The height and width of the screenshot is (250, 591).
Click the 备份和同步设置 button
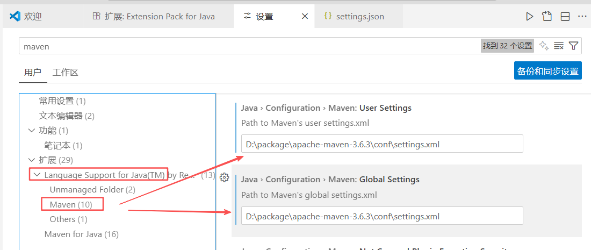pos(547,71)
